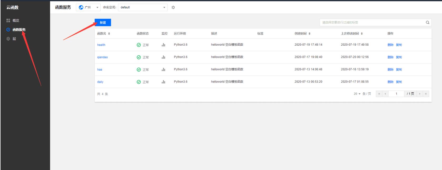Open the qiandao function
This screenshot has height=170, width=442.
point(102,57)
